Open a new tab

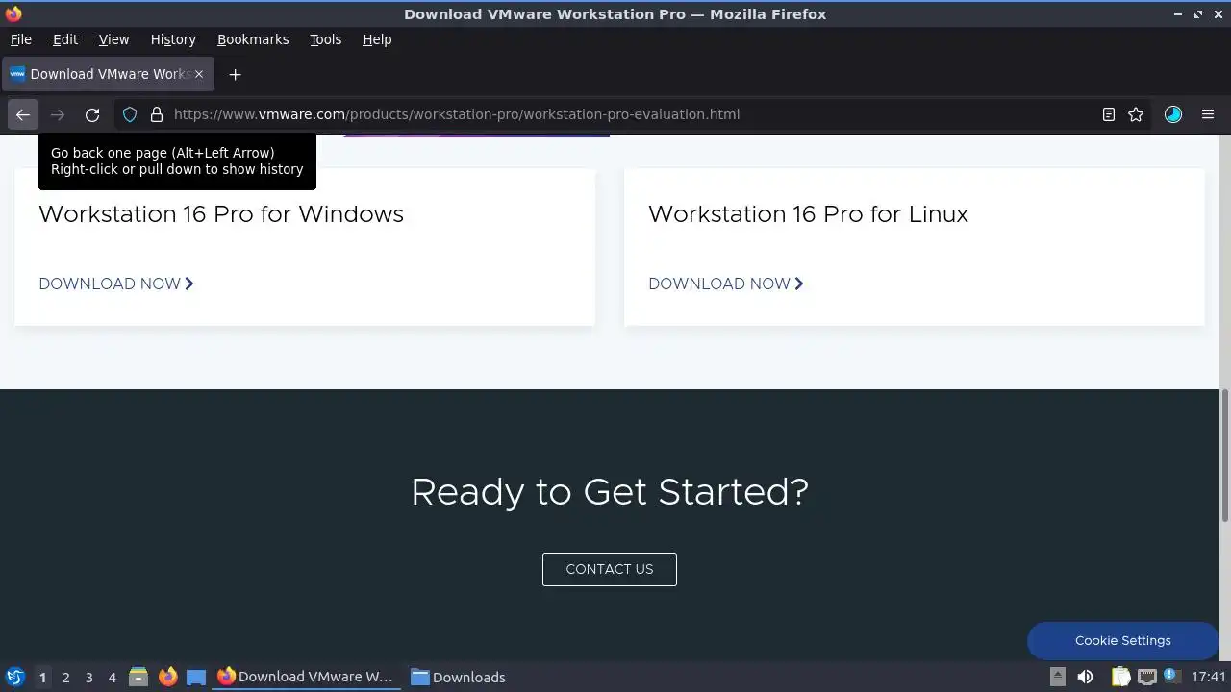235,74
